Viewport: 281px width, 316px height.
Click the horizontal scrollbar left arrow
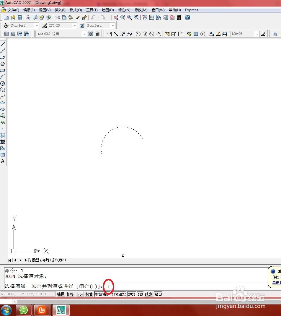(x=15, y=302)
